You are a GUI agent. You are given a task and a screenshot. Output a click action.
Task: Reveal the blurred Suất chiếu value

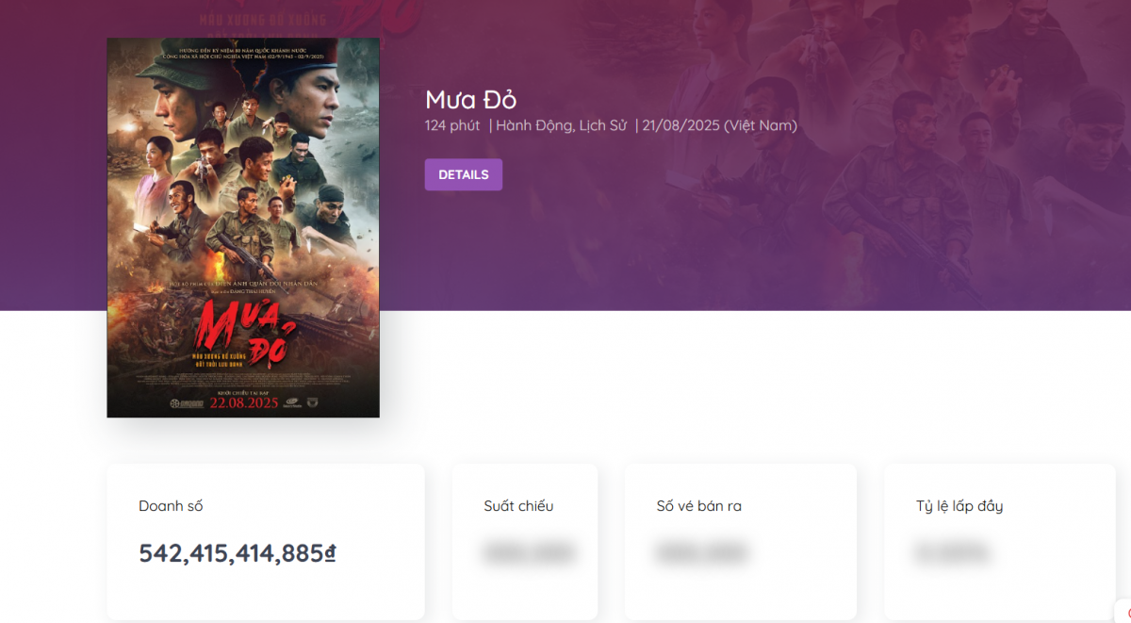coord(529,553)
